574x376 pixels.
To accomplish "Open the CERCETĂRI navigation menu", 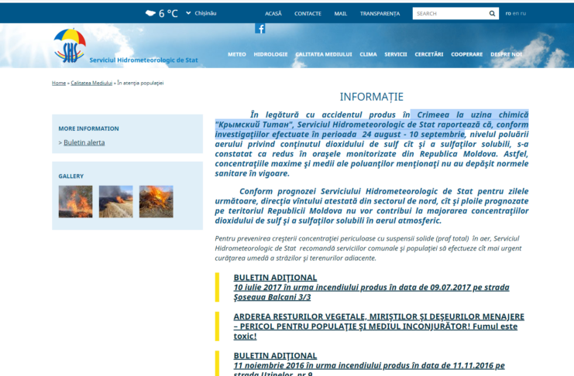I will 428,54.
